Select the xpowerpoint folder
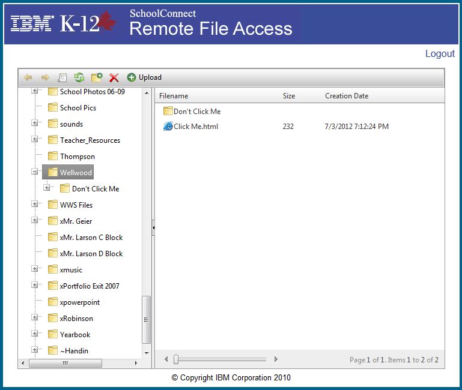The width and height of the screenshot is (462, 390). 80,302
